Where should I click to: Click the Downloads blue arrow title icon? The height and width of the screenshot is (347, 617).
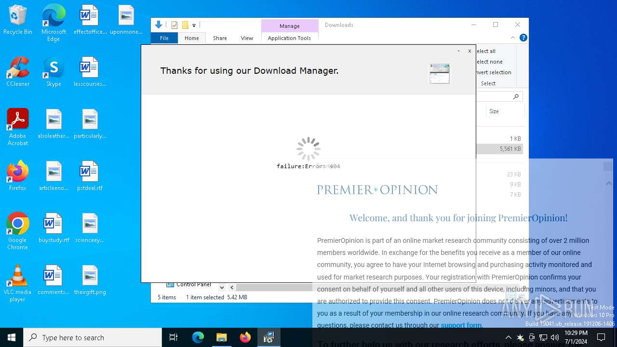(x=159, y=25)
